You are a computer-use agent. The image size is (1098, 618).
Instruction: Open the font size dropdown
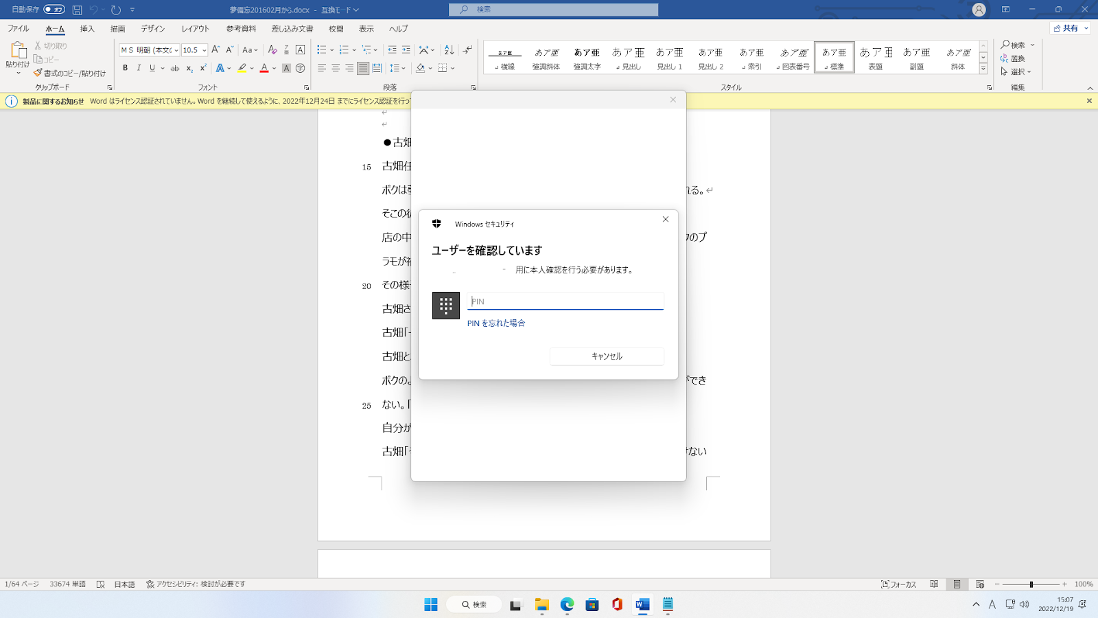click(x=205, y=50)
